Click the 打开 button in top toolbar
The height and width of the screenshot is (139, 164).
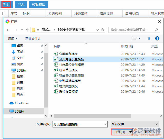click(7, 5)
